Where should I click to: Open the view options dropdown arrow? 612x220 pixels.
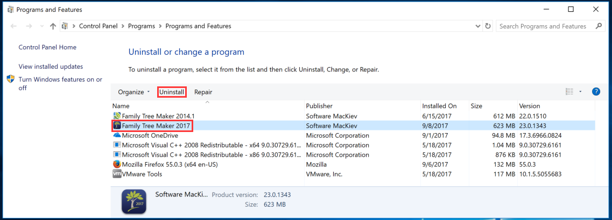coord(580,92)
